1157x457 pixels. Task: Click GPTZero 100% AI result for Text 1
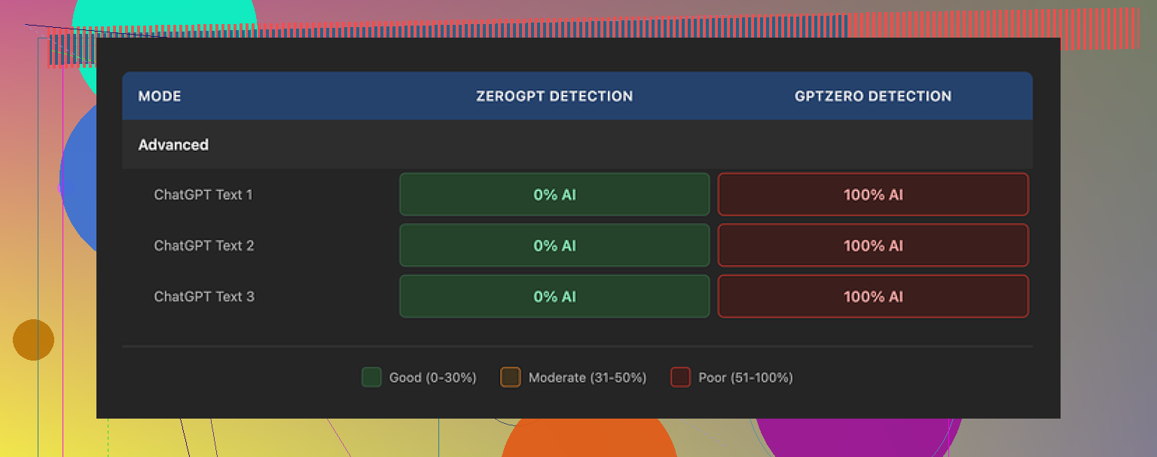point(873,195)
